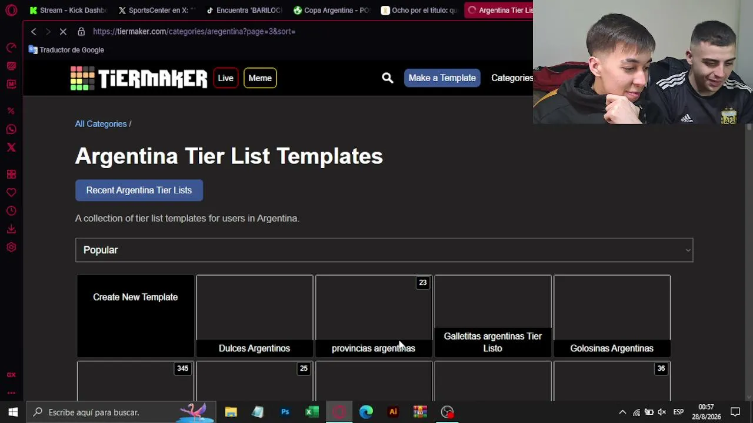The width and height of the screenshot is (753, 423).
Task: Open Microsoft Edge from the taskbar
Action: pyautogui.click(x=366, y=412)
